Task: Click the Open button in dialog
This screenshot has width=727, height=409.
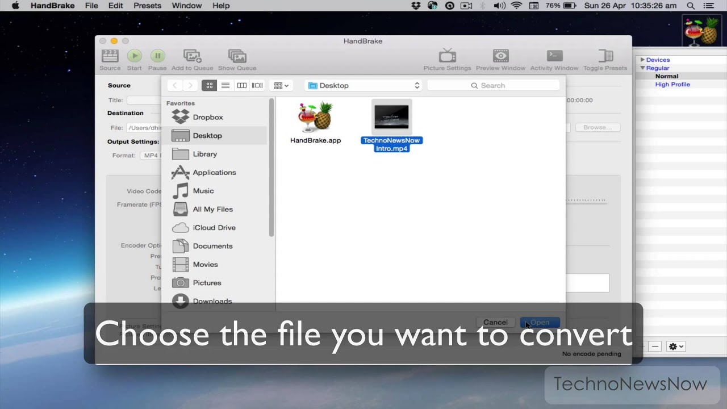Action: pos(540,322)
